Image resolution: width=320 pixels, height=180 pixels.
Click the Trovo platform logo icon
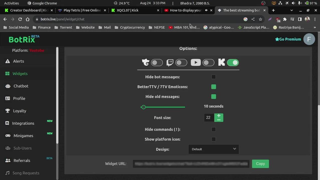click(145, 62)
